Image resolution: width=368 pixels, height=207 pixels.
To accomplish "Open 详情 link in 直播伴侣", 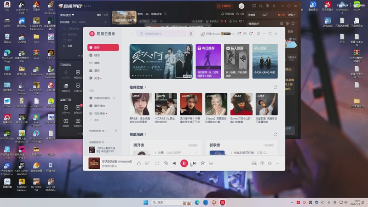I will [291, 15].
